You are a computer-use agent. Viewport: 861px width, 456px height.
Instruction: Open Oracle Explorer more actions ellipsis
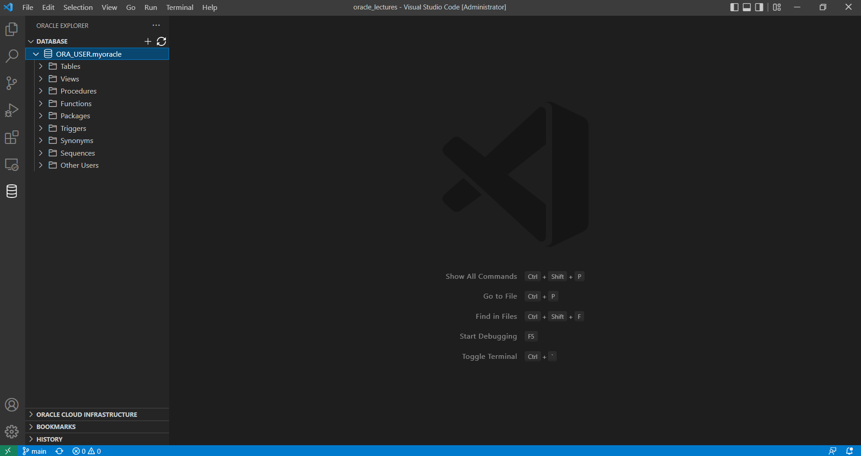156,26
